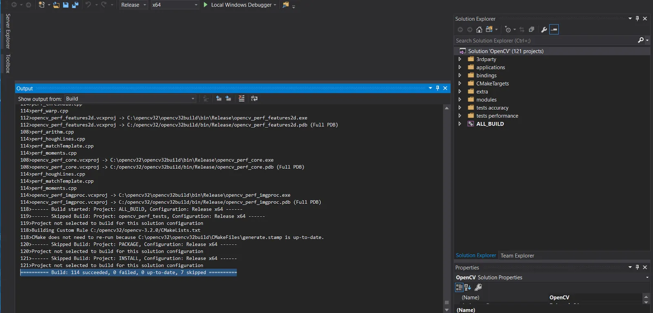This screenshot has height=313, width=653.
Task: Click the Output vertical scrollbar thumb
Action: [446, 302]
